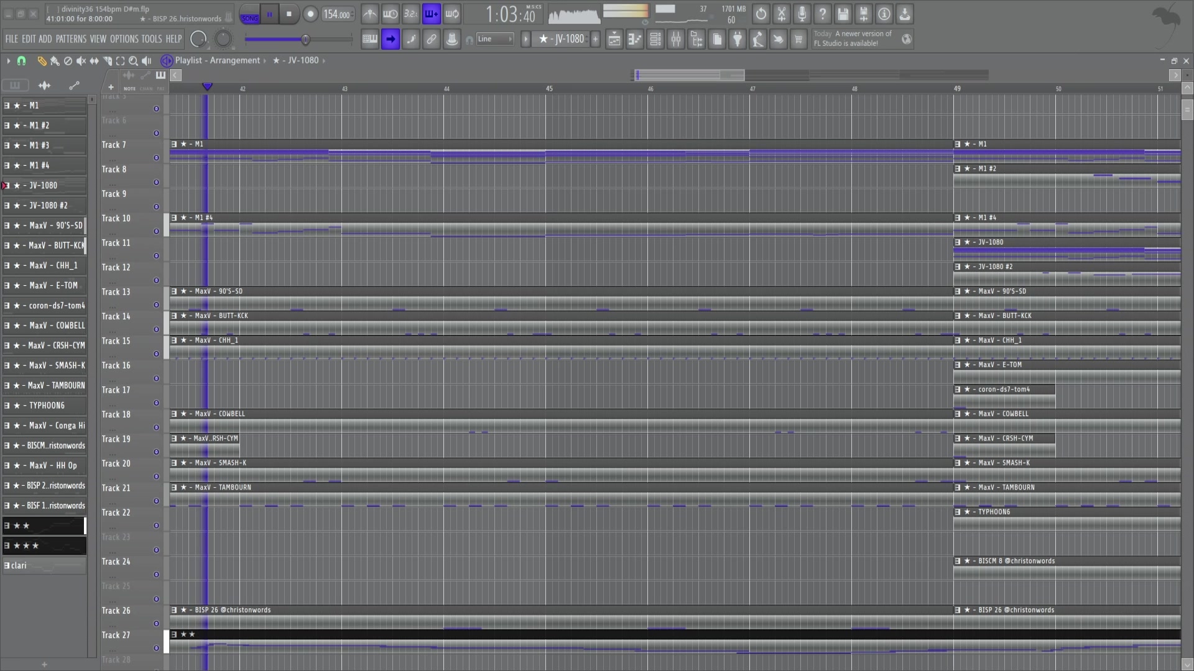Click the one-click audio recording microphone icon
The image size is (1194, 671).
802,14
